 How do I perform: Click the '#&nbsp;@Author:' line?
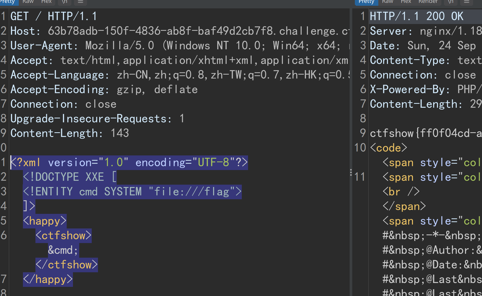432,250
